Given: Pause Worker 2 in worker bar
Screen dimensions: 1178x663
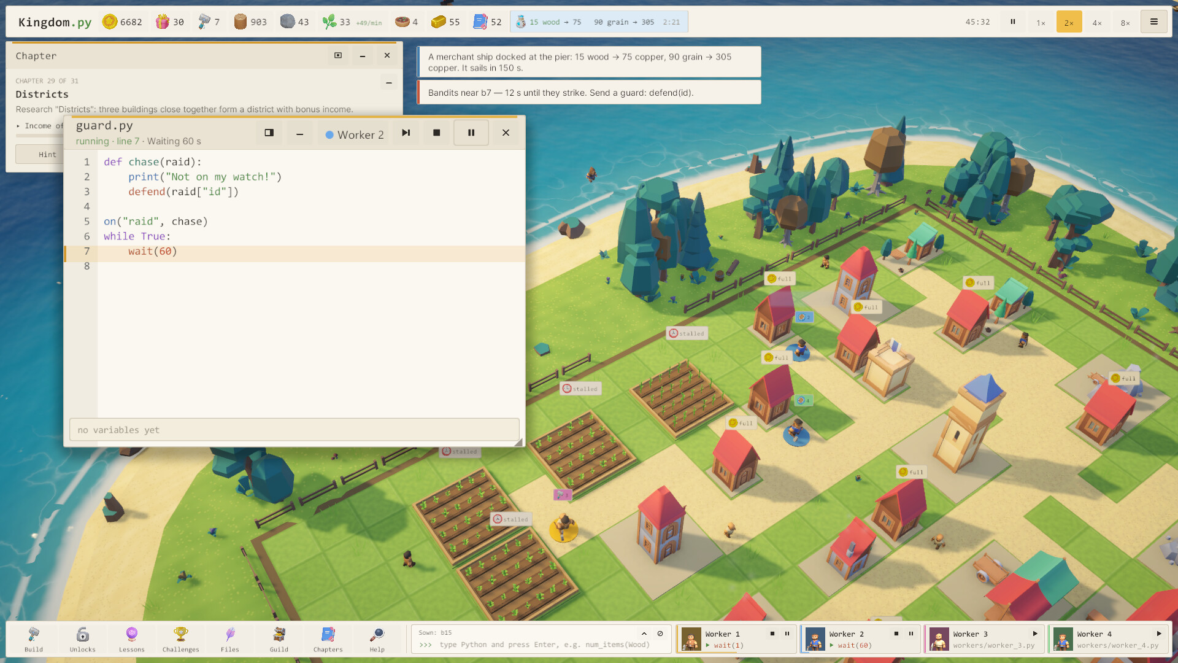Looking at the screenshot, I should coord(911,634).
